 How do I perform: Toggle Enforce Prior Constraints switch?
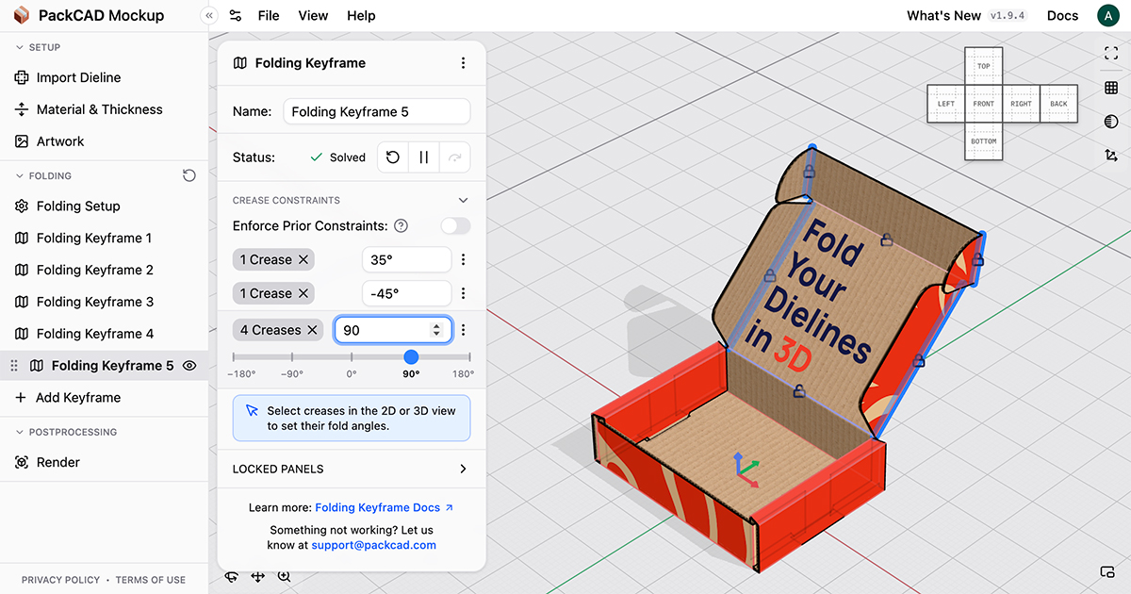(455, 225)
